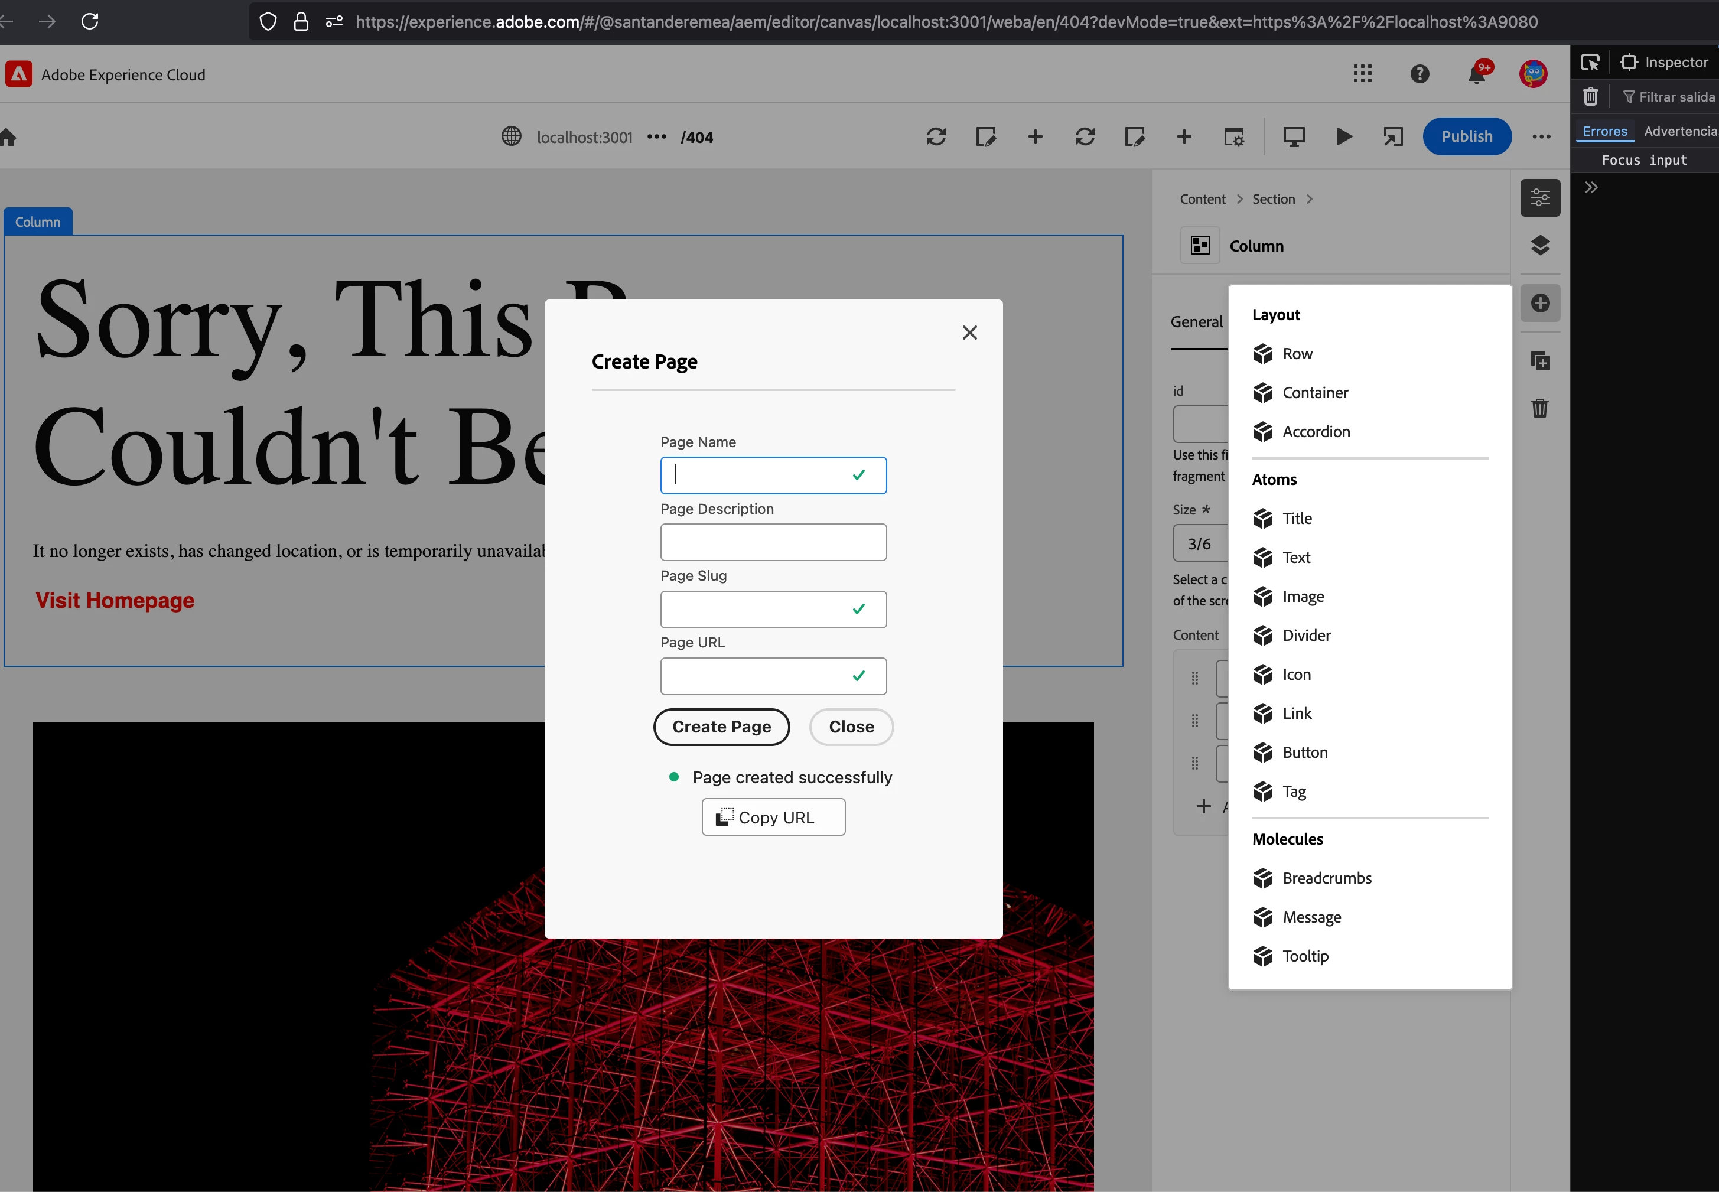
Task: Switch to the Errores console tab
Action: pos(1605,132)
